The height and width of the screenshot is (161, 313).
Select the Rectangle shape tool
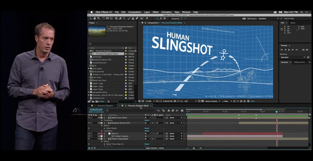[x=116, y=18]
